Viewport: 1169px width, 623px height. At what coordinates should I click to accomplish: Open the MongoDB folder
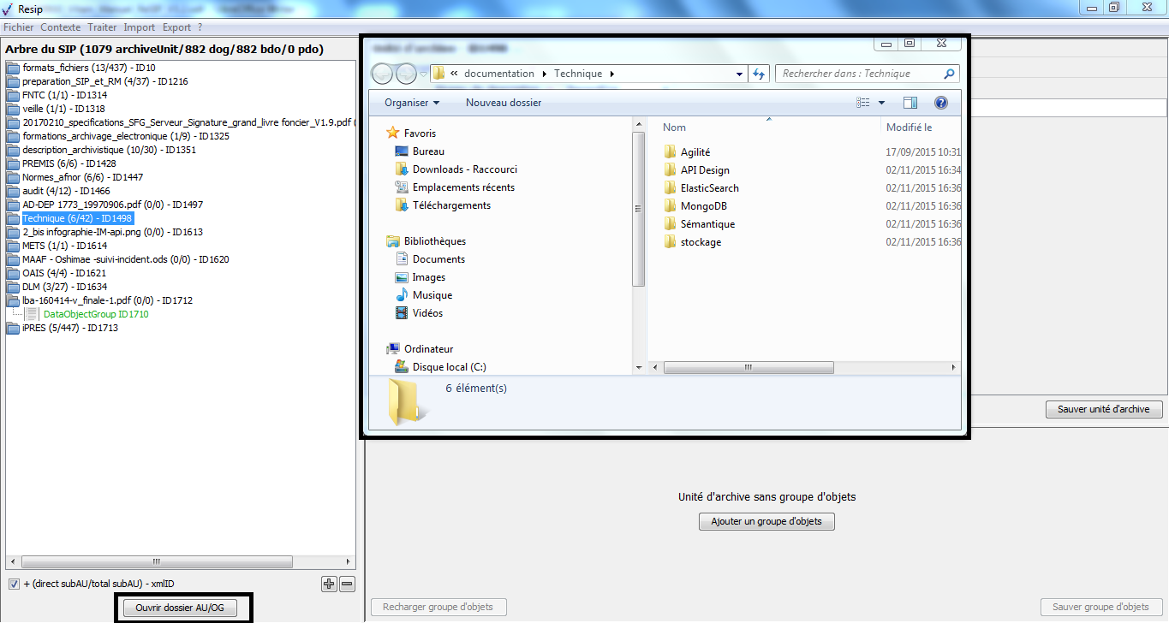coord(703,206)
